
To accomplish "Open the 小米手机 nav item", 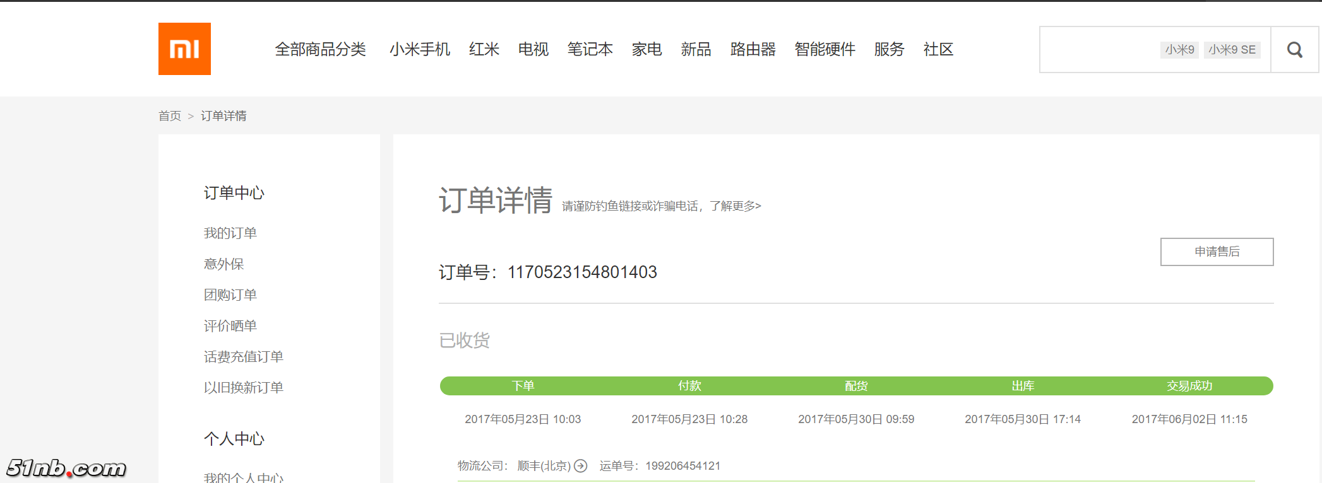I will pyautogui.click(x=420, y=49).
